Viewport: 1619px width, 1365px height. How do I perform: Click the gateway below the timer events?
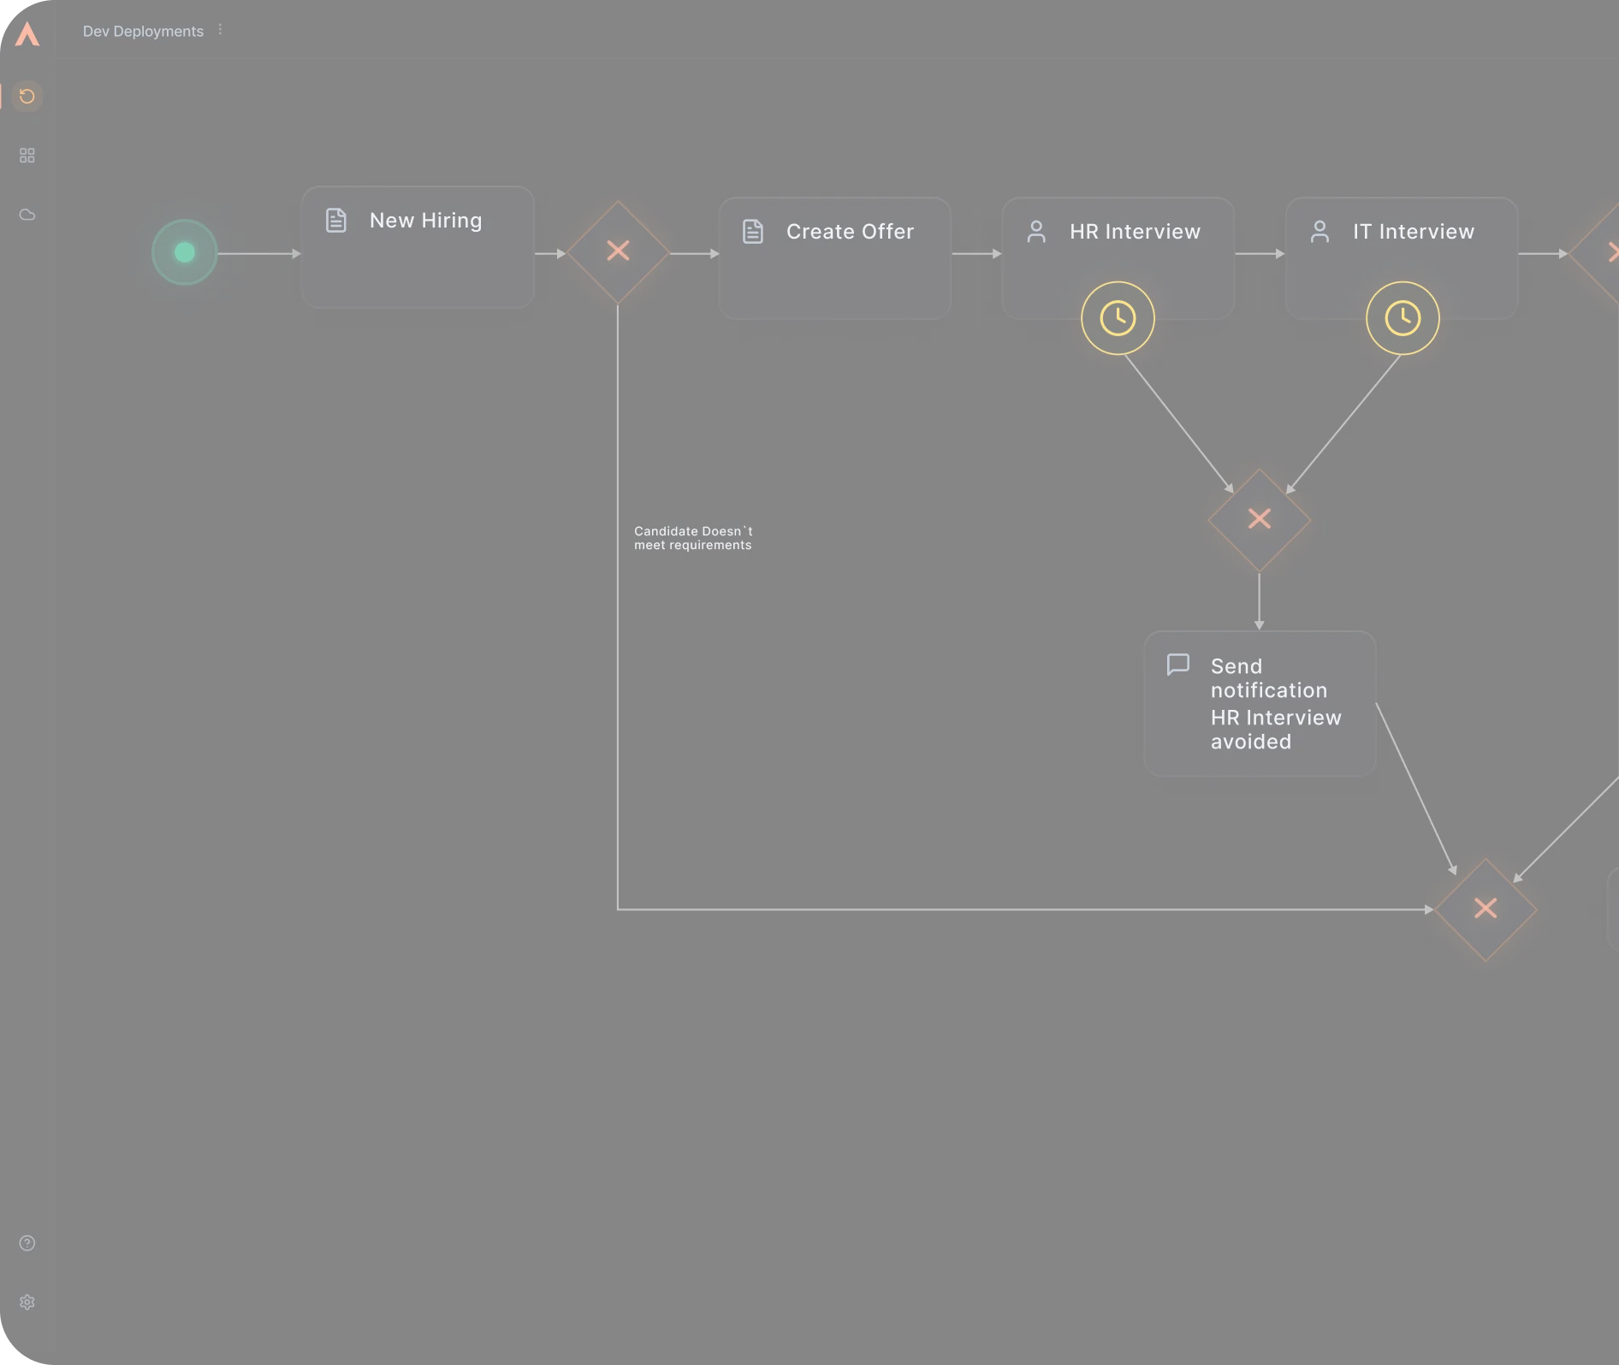click(1259, 519)
